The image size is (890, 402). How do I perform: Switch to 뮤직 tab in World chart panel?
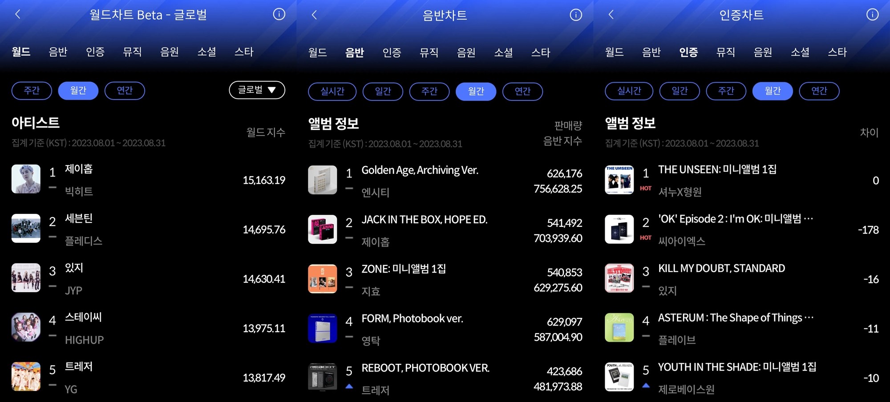pos(132,52)
